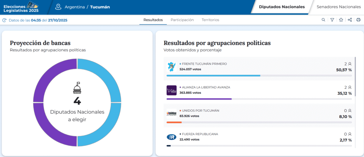
Task: Click the Argentina breadcrumb link
Action: pyautogui.click(x=74, y=7)
